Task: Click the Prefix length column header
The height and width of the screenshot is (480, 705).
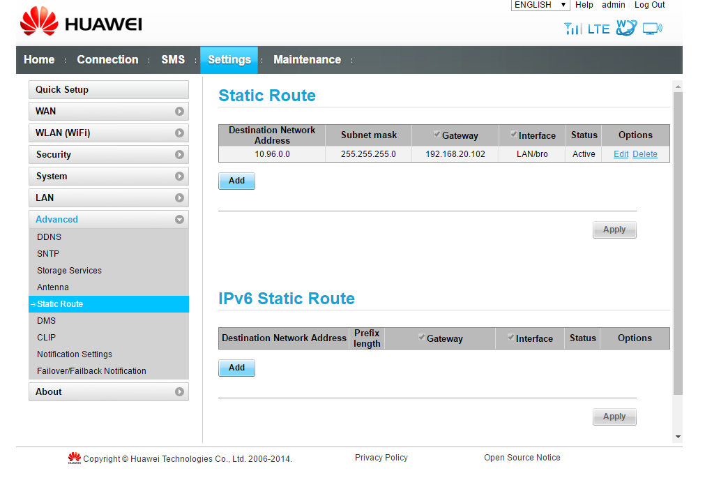Action: click(x=367, y=338)
